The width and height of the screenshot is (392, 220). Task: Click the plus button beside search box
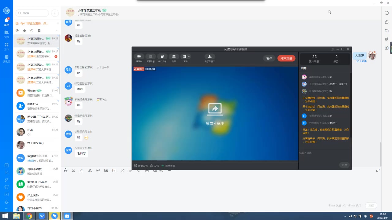click(55, 13)
